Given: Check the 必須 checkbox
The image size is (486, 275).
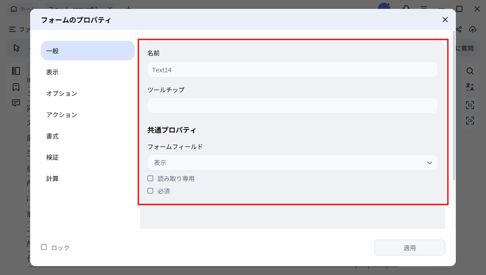Looking at the screenshot, I should 151,191.
